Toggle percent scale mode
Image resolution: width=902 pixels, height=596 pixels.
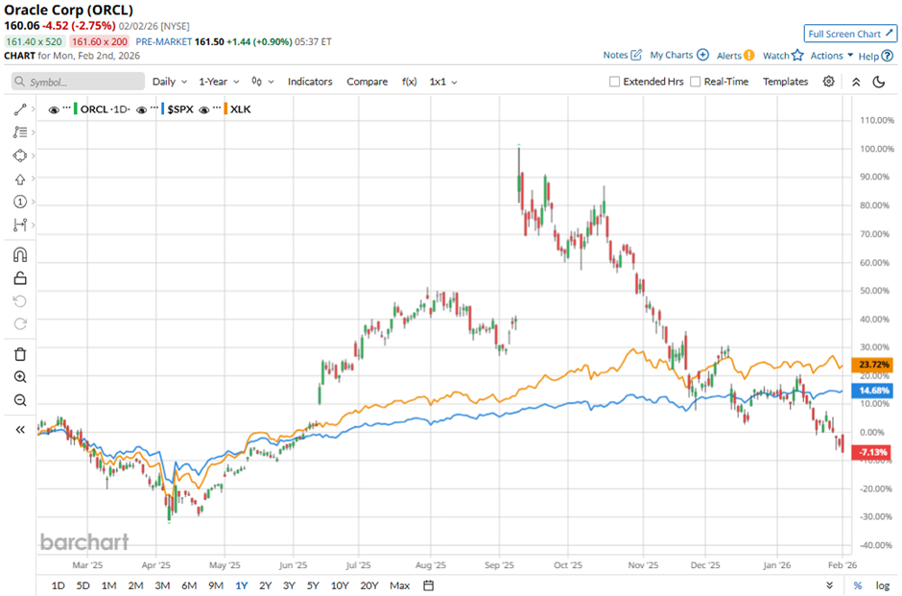[x=858, y=585]
